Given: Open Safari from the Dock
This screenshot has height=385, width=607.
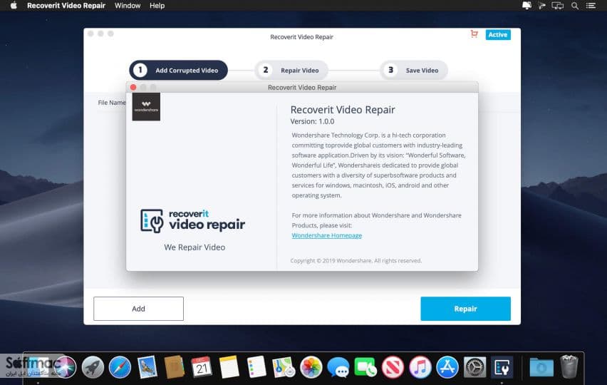Looking at the screenshot, I should tap(120, 367).
